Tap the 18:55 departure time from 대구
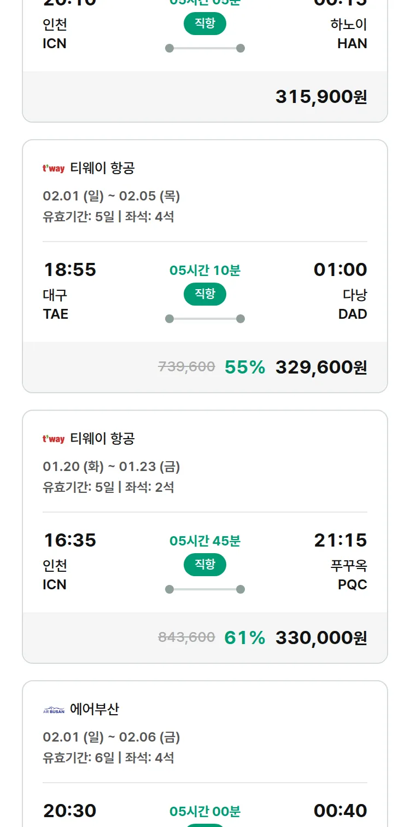 (70, 269)
